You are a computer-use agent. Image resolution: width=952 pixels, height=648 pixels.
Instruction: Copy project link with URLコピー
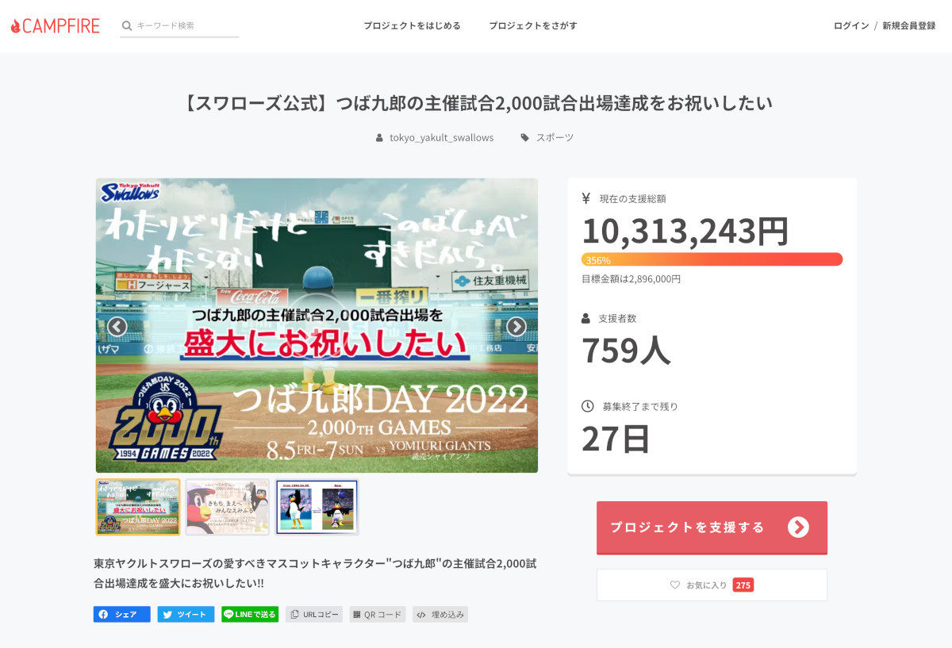point(314,615)
